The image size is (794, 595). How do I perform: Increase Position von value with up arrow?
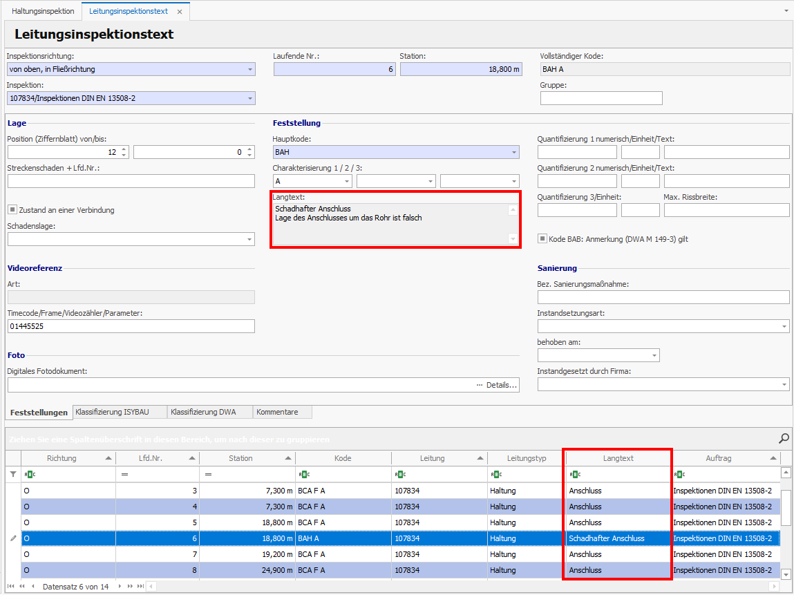[124, 149]
